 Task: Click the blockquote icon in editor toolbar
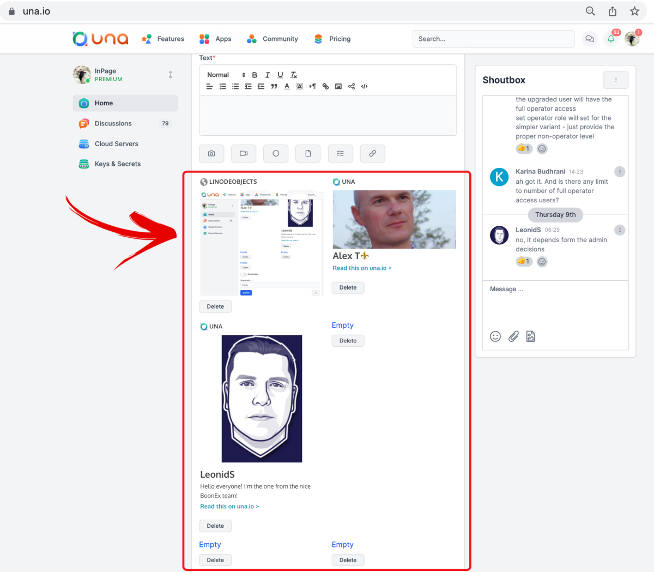click(274, 86)
